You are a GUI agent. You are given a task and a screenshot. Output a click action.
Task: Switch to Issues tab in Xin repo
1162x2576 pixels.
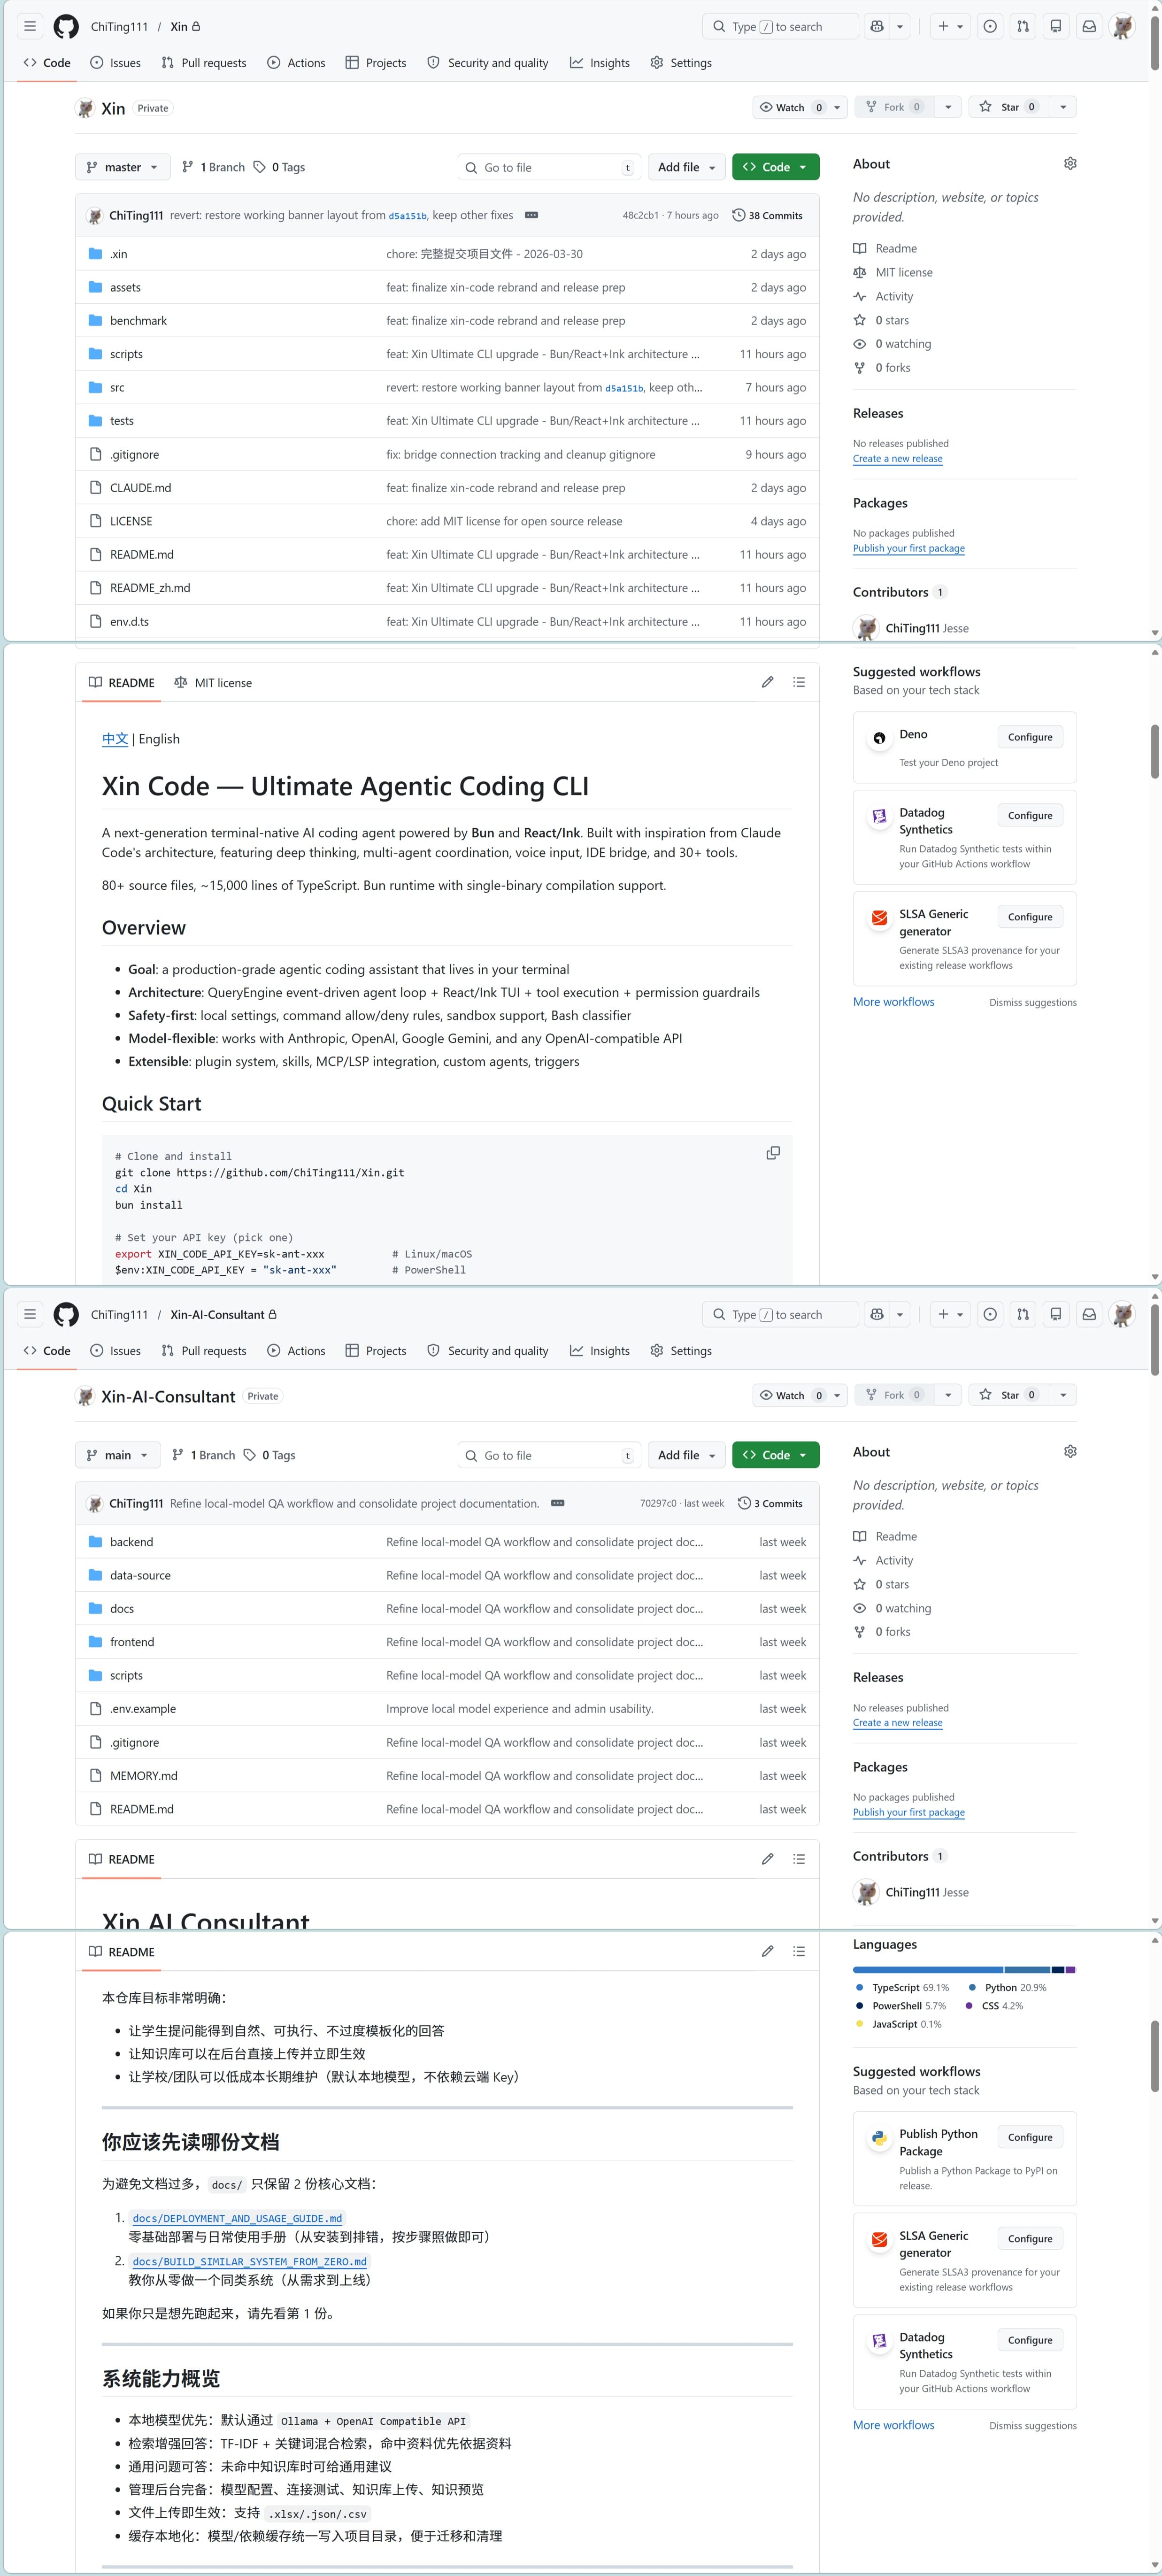click(115, 63)
